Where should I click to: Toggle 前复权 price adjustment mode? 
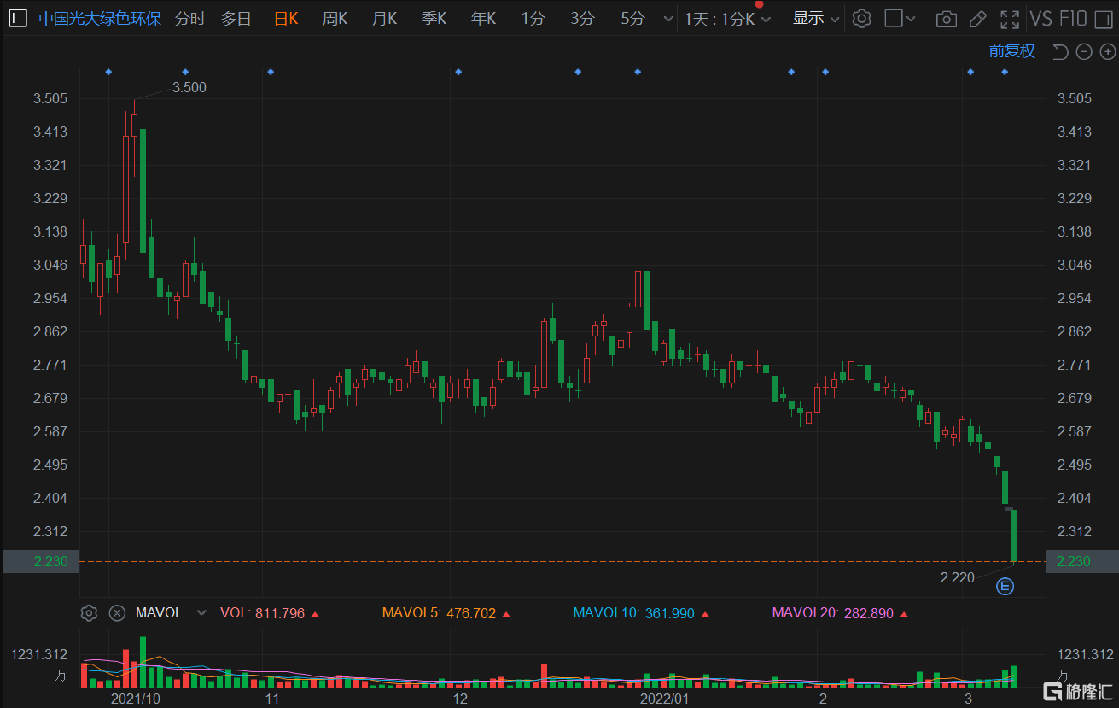tap(1011, 51)
